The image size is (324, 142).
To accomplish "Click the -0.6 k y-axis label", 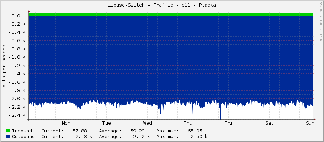I will (x=17, y=41).
